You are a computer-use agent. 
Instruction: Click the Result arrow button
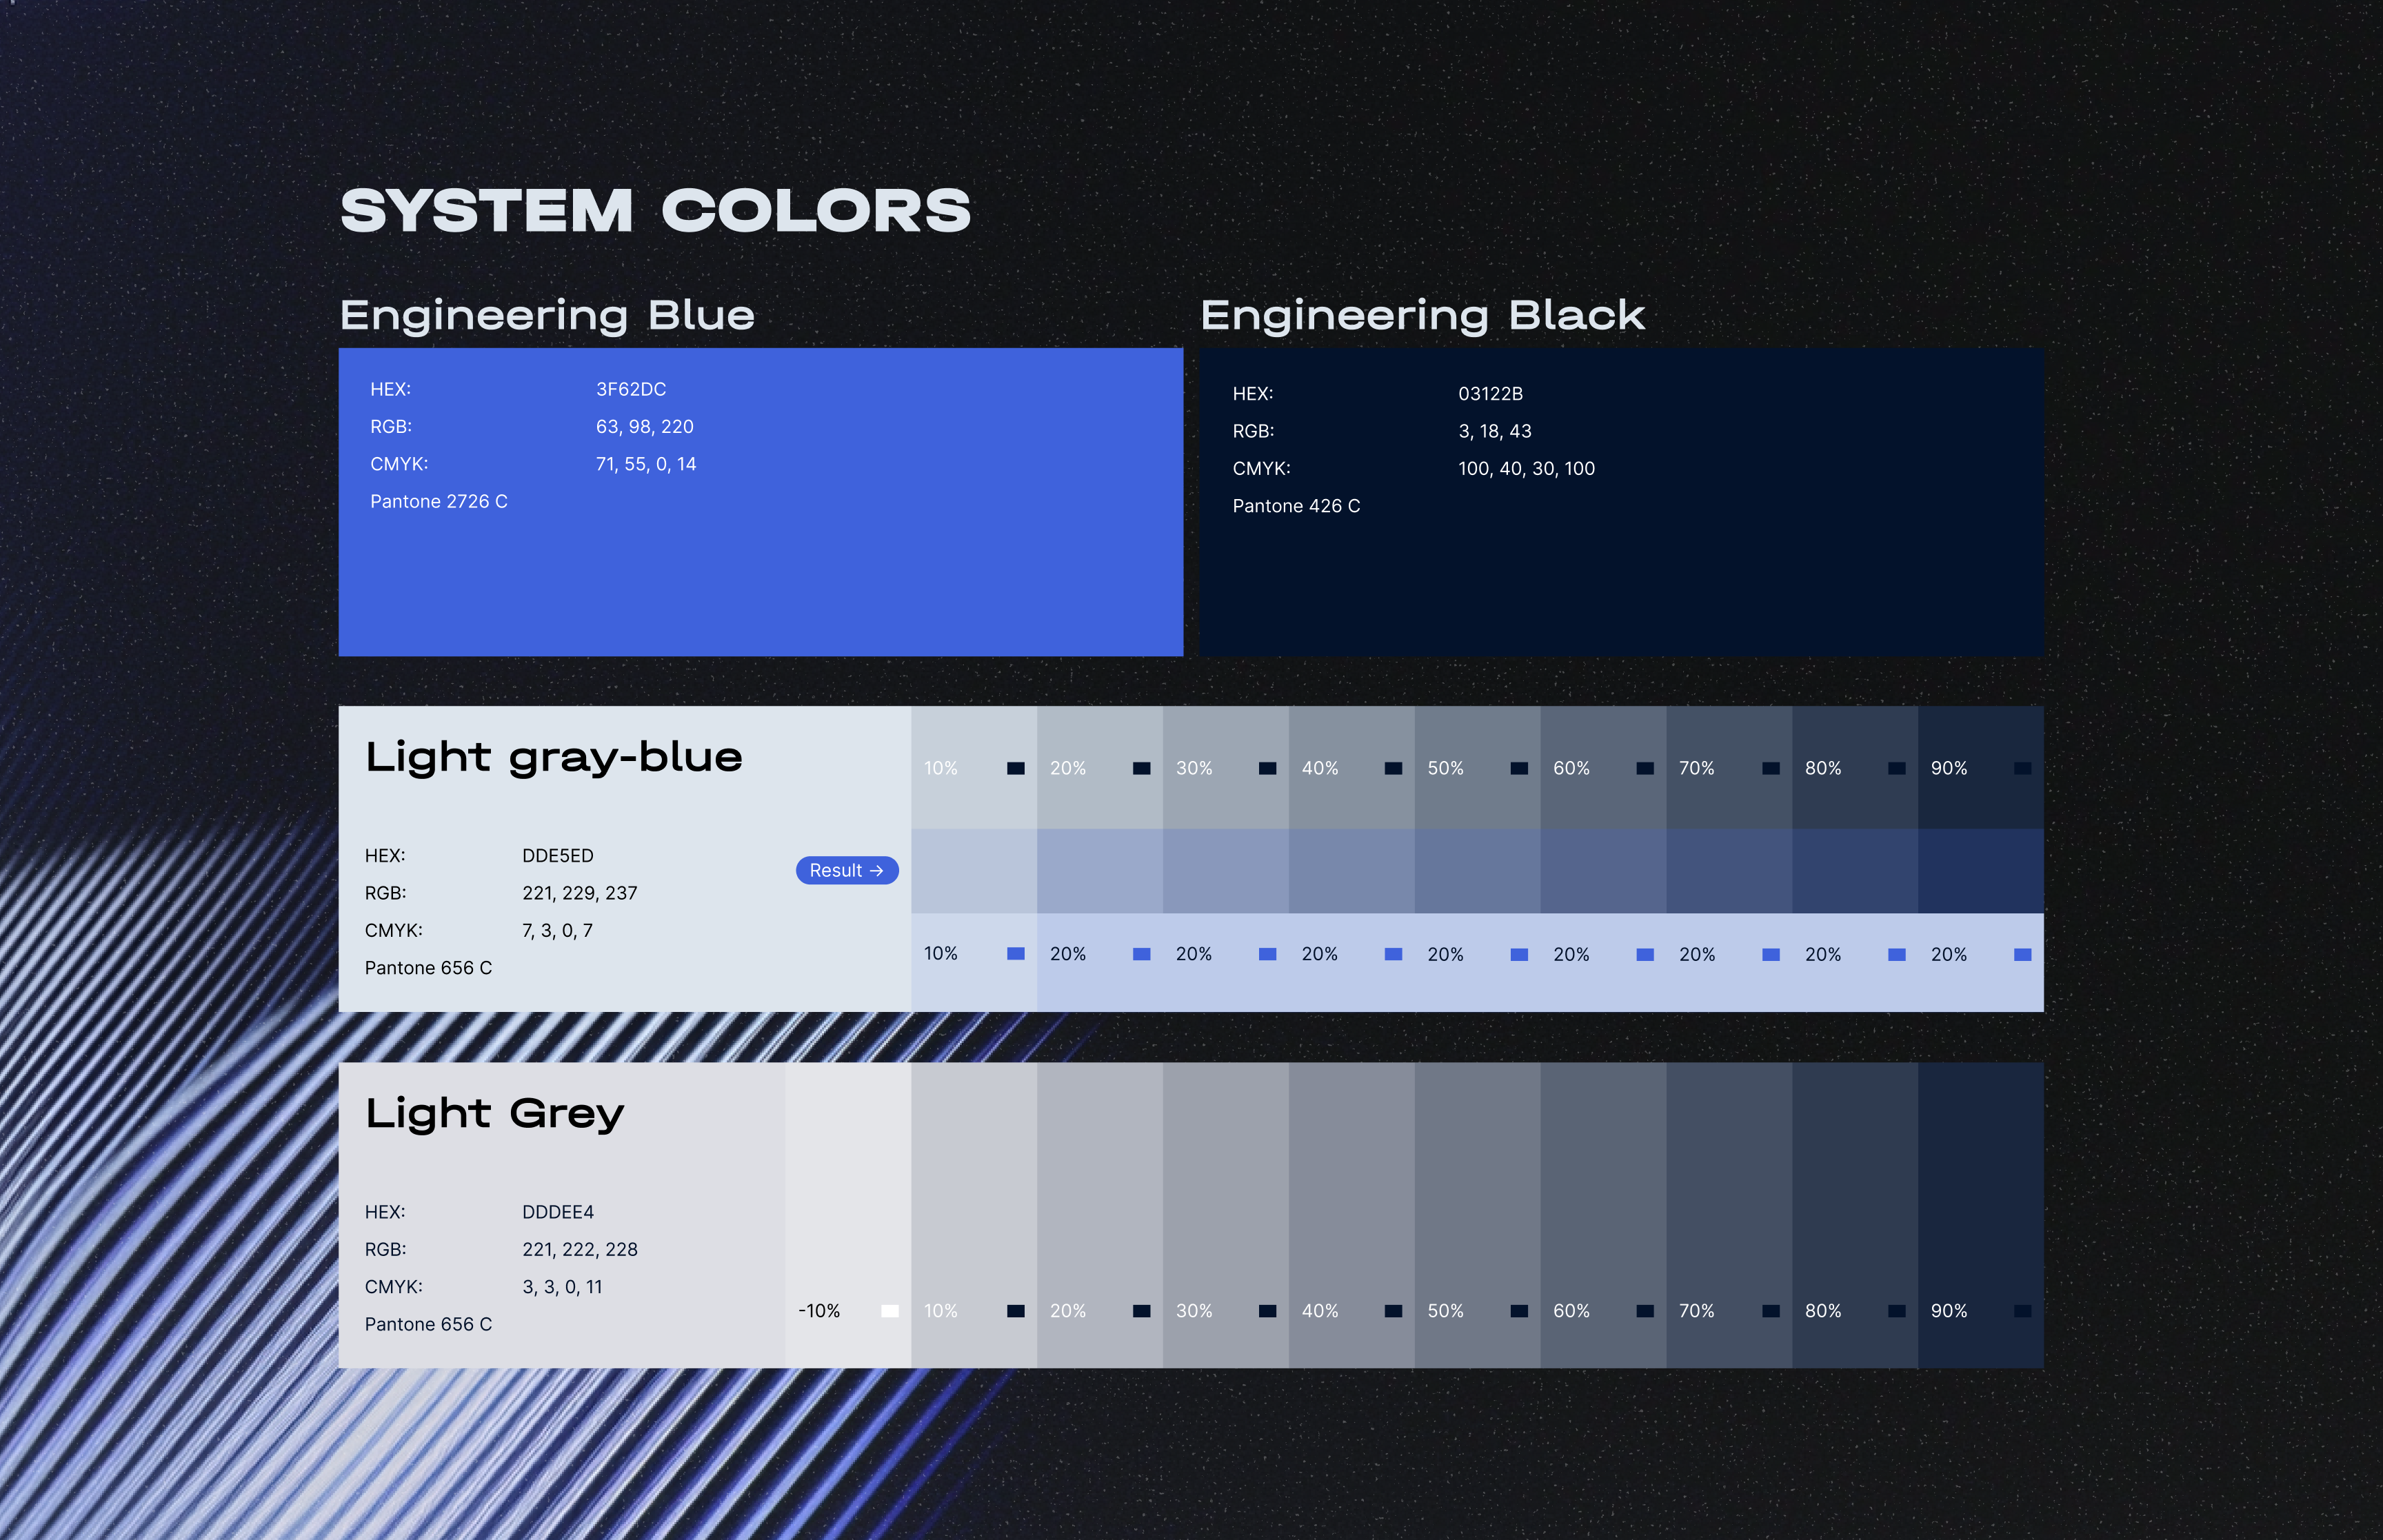click(x=846, y=870)
